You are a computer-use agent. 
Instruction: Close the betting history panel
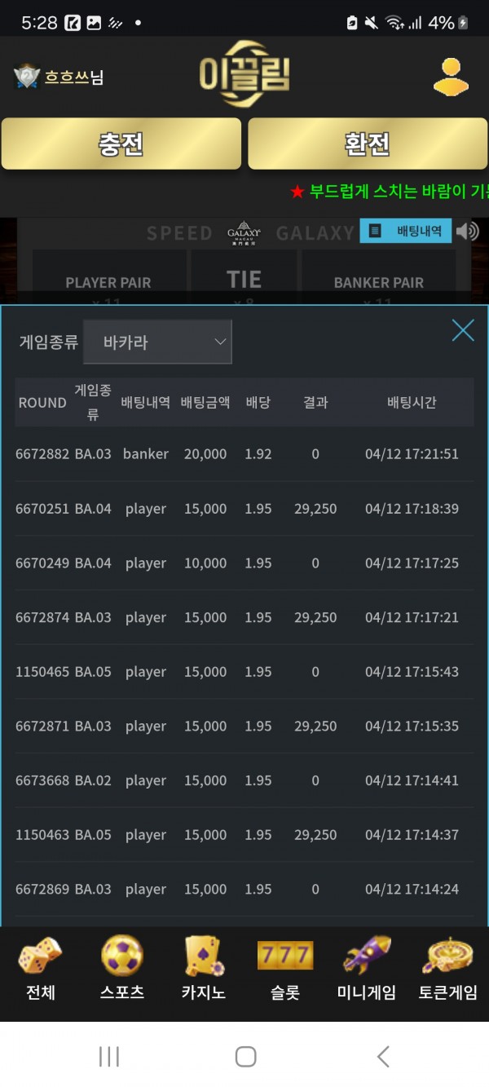(x=463, y=330)
